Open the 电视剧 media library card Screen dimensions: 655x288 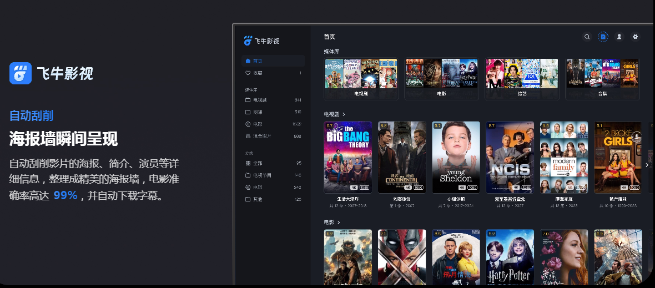[x=361, y=79]
